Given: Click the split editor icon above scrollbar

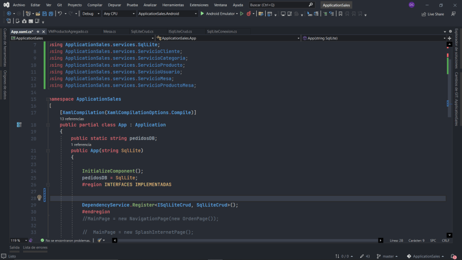Looking at the screenshot, I should tap(449, 38).
